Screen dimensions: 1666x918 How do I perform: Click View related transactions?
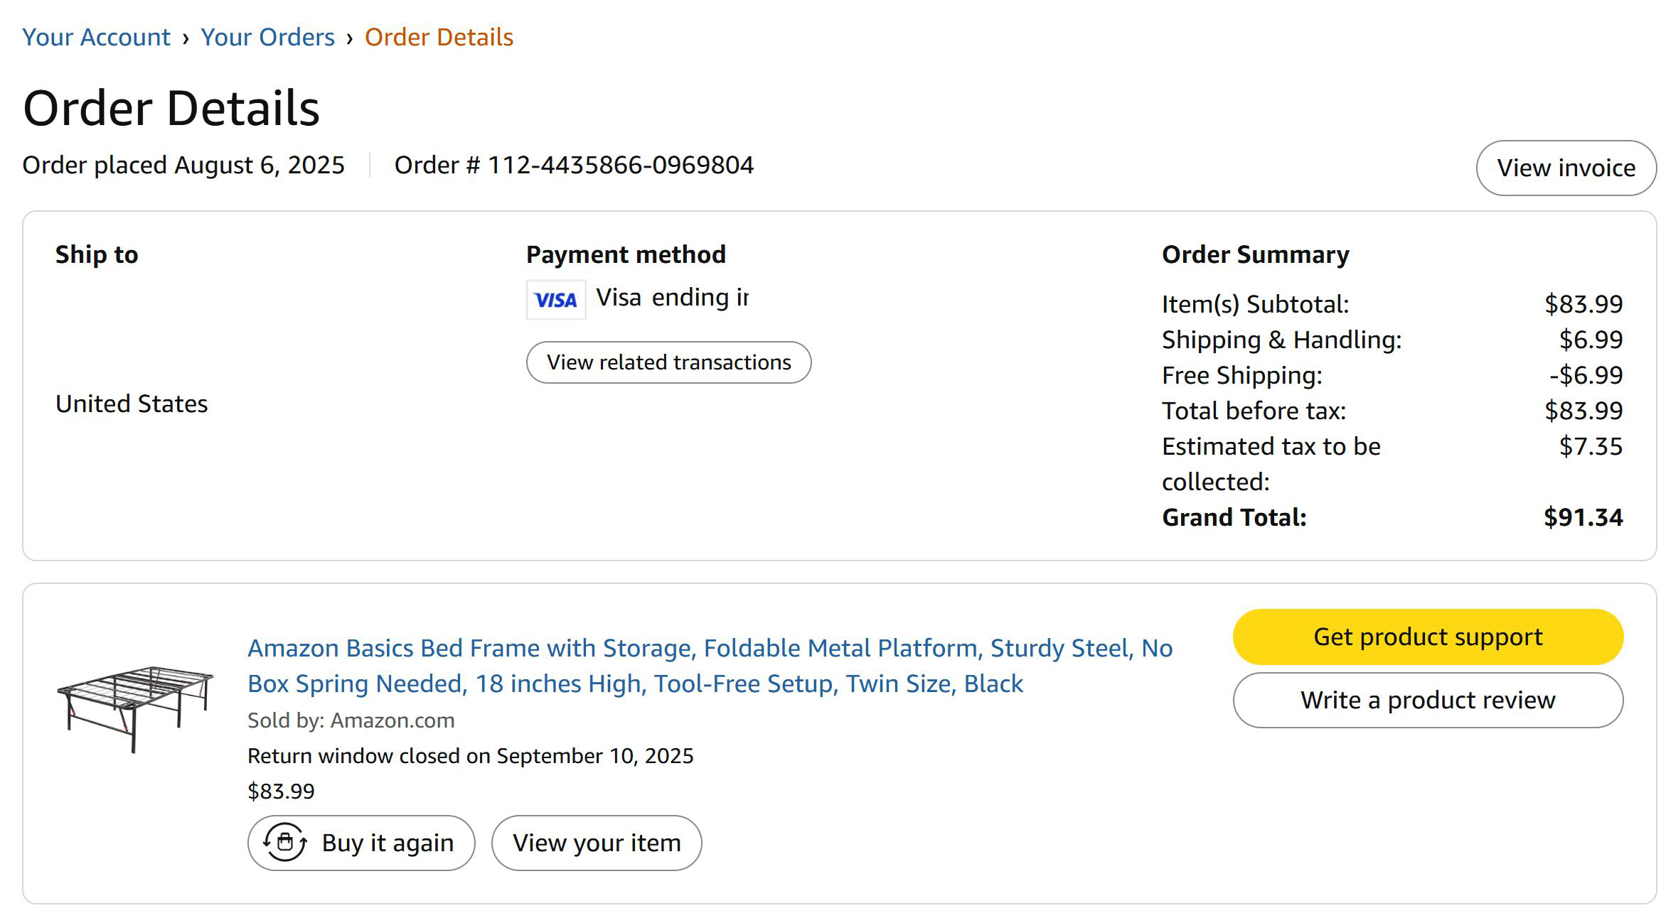tap(668, 362)
